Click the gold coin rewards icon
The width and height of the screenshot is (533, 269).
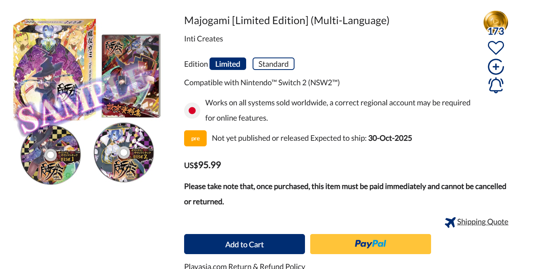point(496,22)
